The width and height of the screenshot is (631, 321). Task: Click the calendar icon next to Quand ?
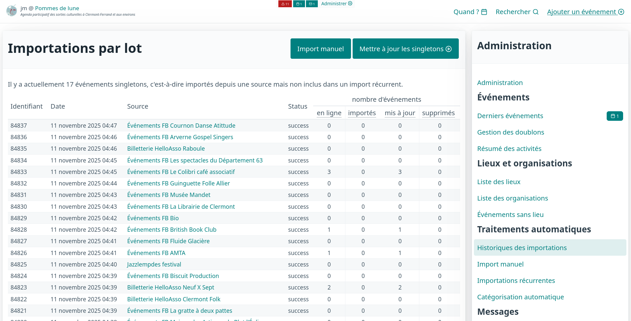click(x=484, y=12)
